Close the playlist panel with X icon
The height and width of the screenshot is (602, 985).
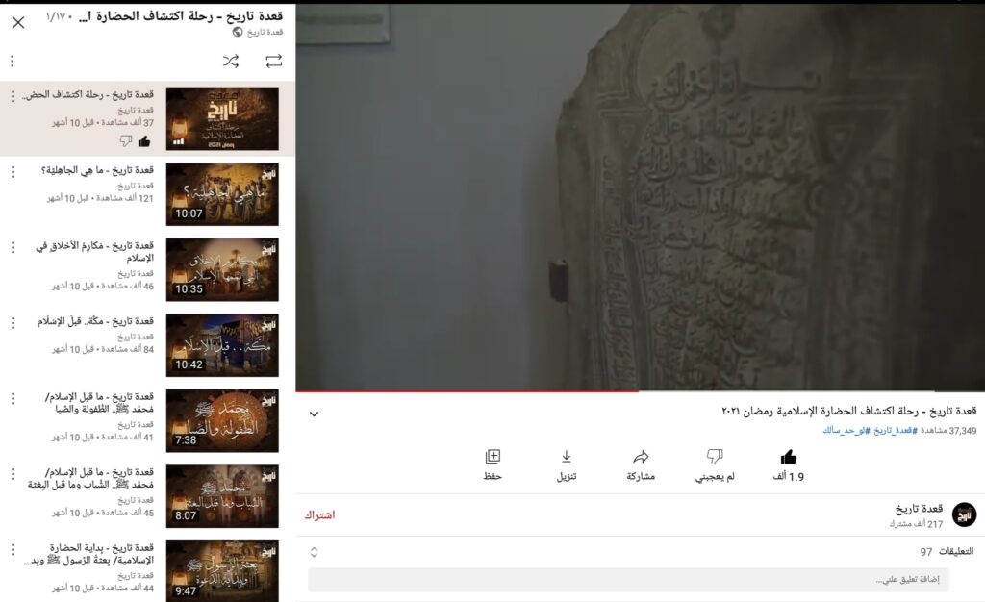(x=17, y=22)
